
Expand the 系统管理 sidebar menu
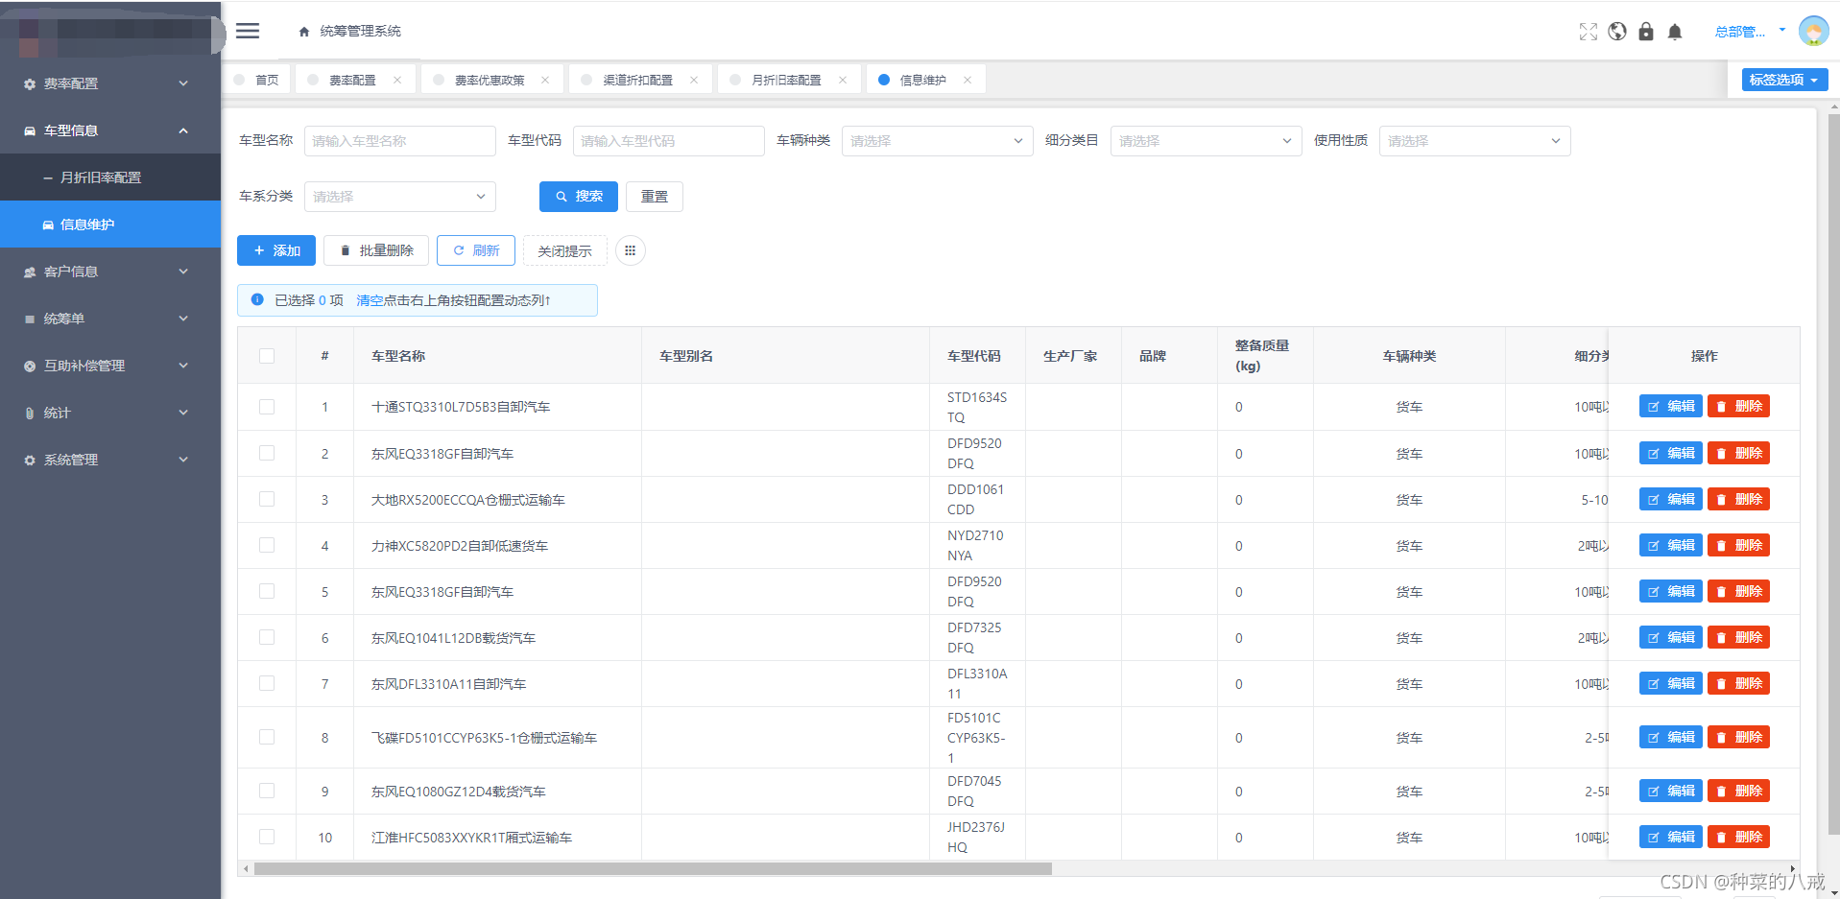[x=110, y=460]
